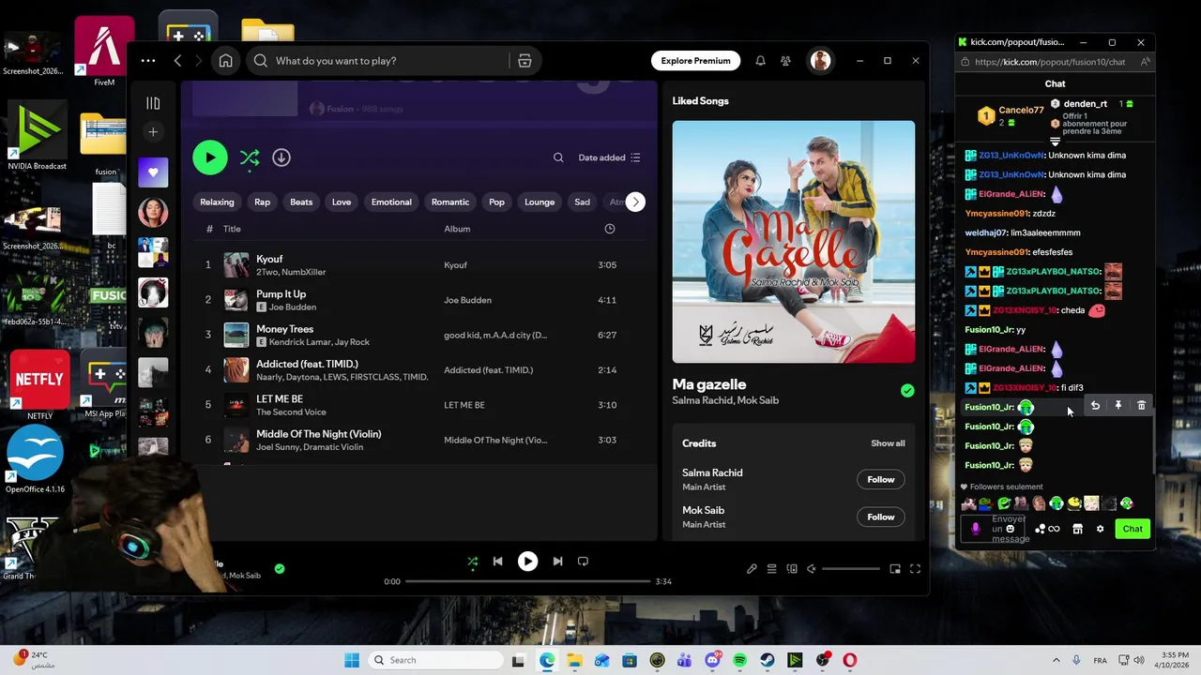The image size is (1201, 675).
Task: Open Kick chat settings gear
Action: [1100, 529]
